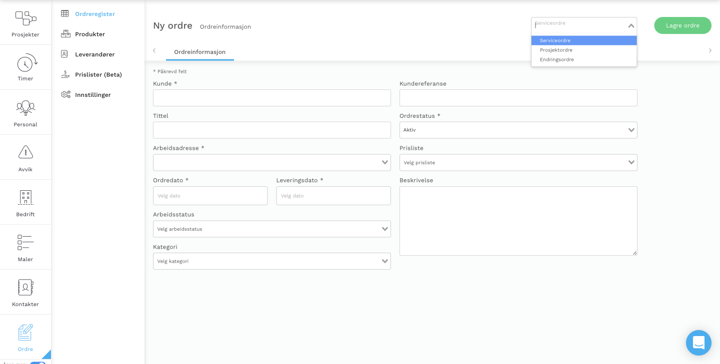Open the Avvik warning section

point(25,158)
